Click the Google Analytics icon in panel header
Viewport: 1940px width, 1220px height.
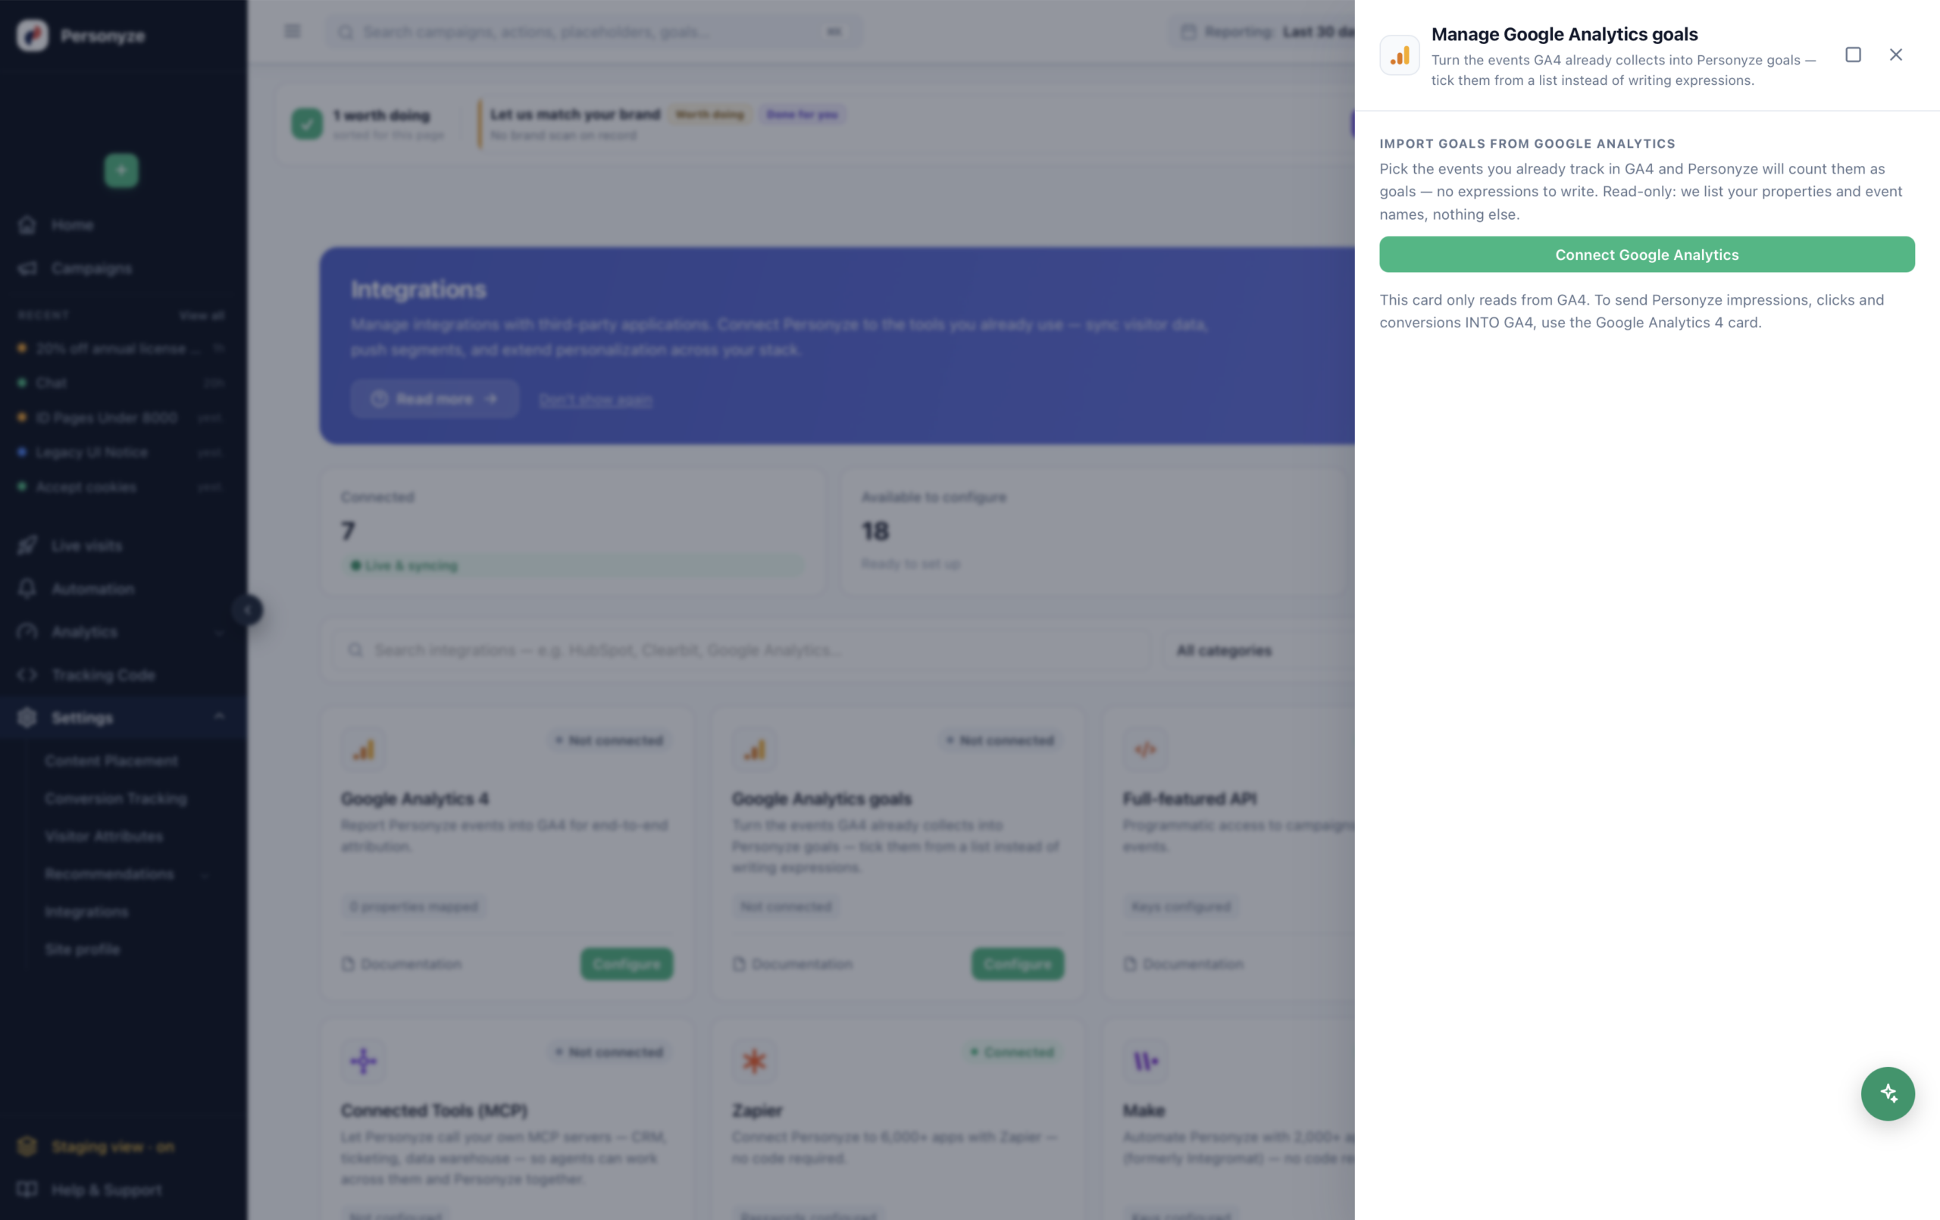tap(1400, 55)
